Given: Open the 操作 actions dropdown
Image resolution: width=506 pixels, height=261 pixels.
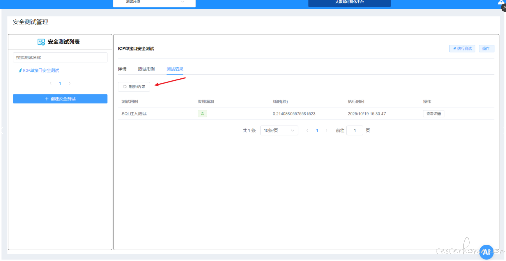Looking at the screenshot, I should [486, 48].
